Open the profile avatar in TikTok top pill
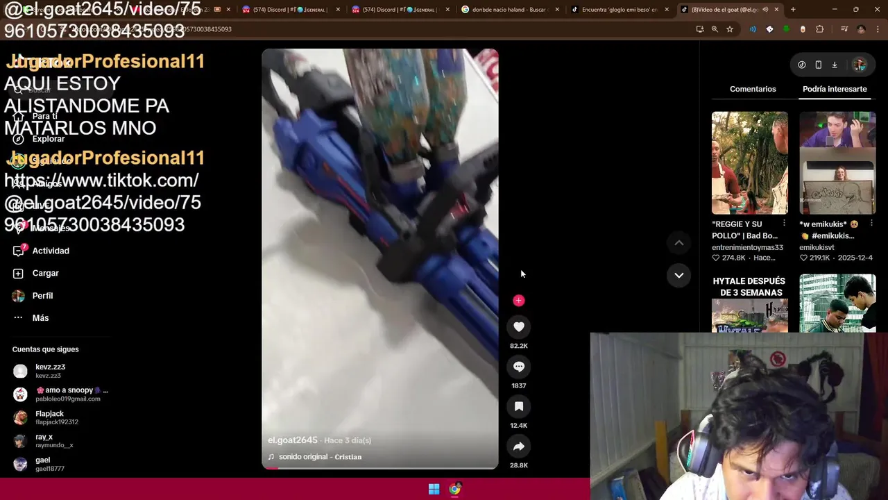 [x=859, y=65]
